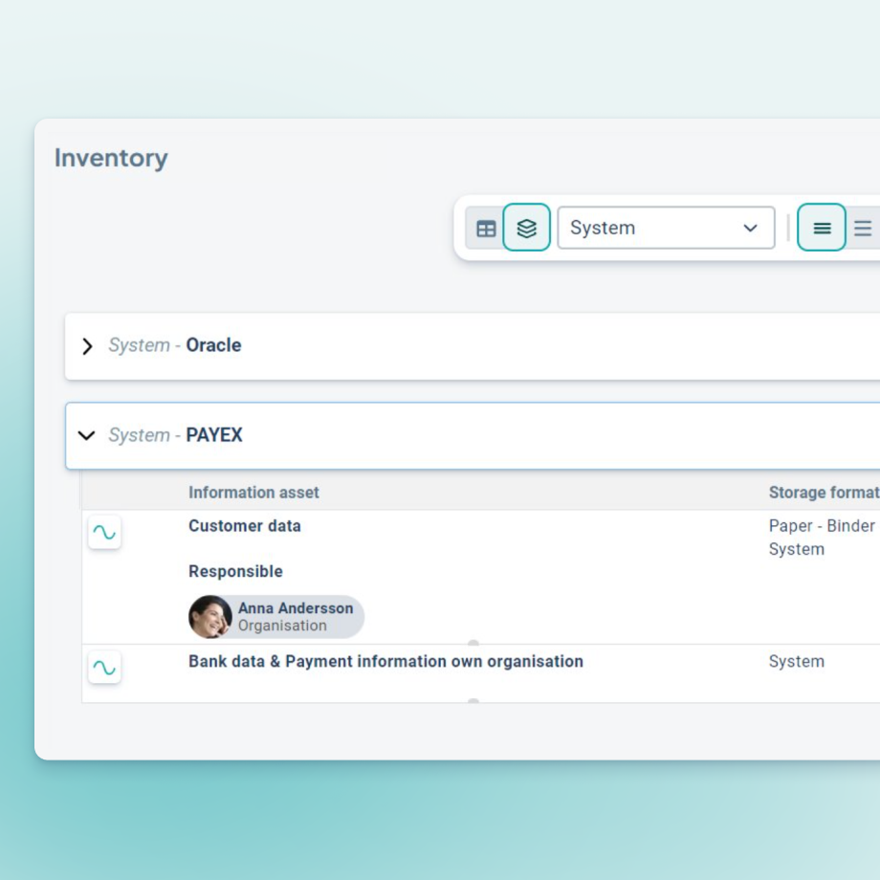880x880 pixels.
Task: Click the resize handle below Customer data row
Action: (x=473, y=644)
